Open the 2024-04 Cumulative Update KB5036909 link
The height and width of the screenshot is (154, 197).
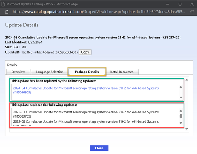[x=86, y=90]
